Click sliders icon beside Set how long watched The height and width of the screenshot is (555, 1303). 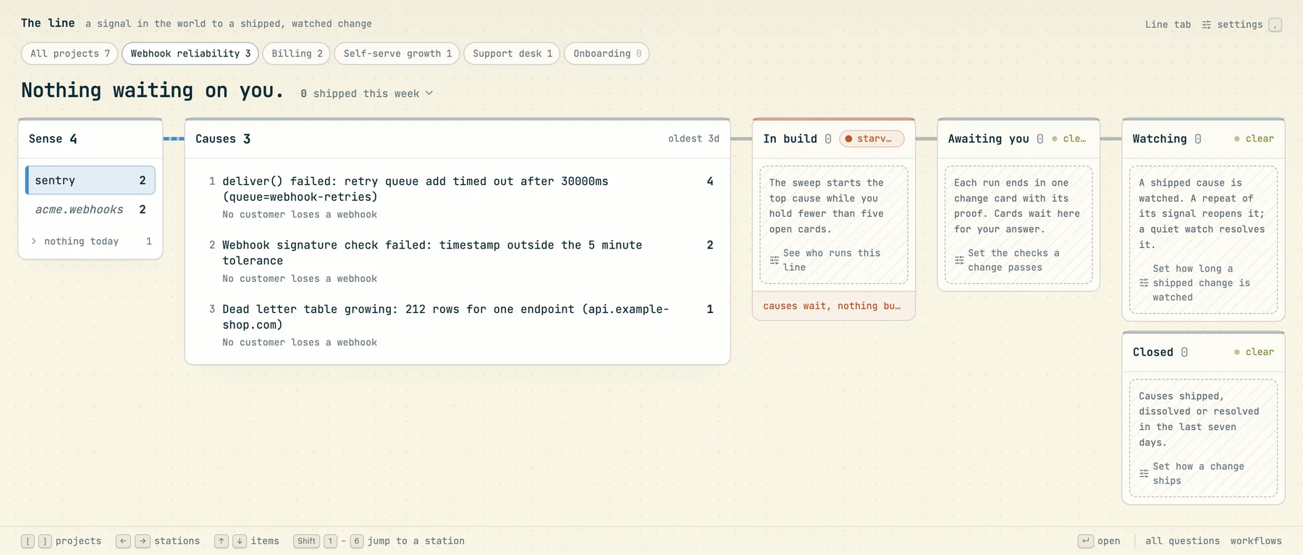point(1144,283)
